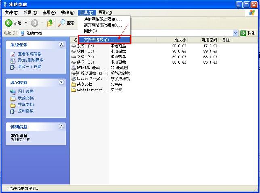Click the 查看系统信息 icon

click(x=13, y=54)
